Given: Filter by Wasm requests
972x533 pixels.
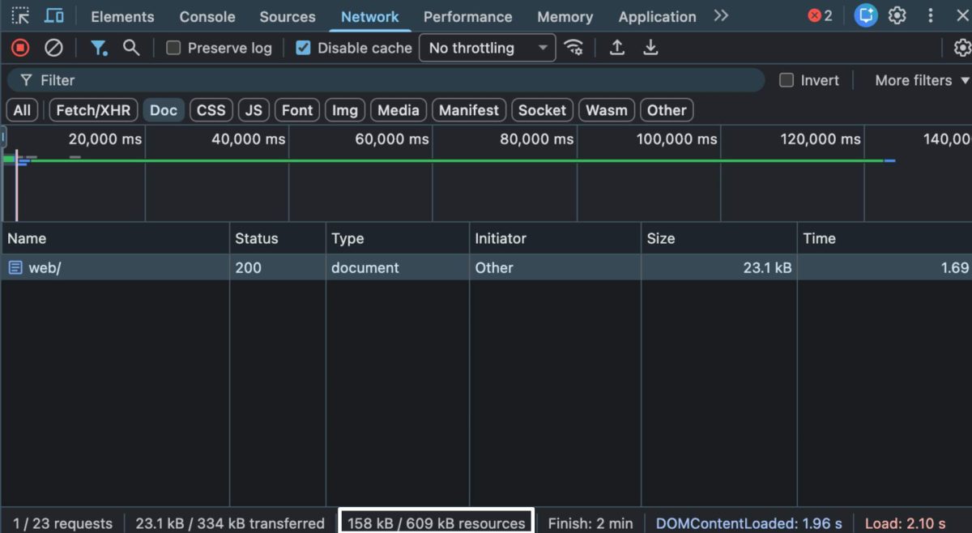Looking at the screenshot, I should coord(607,110).
